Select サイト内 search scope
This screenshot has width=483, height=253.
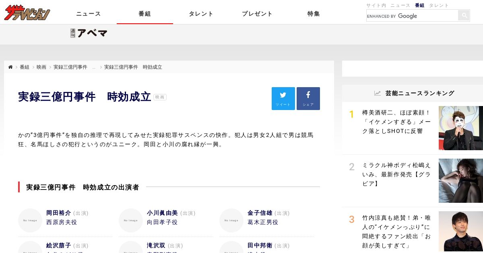[x=376, y=5]
